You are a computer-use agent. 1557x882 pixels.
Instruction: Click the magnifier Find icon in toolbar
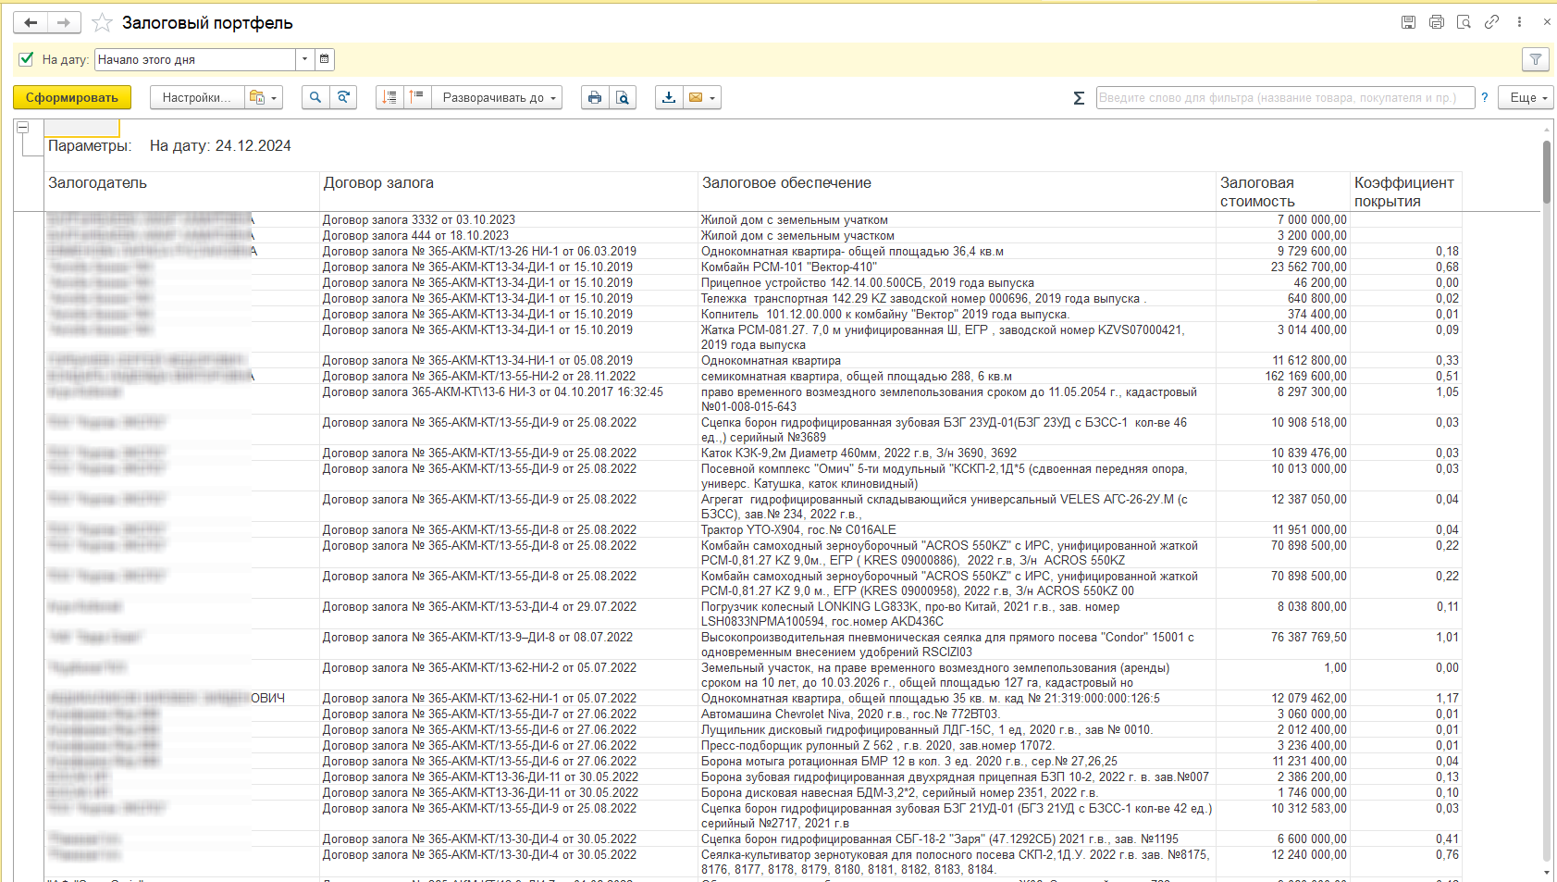click(315, 97)
